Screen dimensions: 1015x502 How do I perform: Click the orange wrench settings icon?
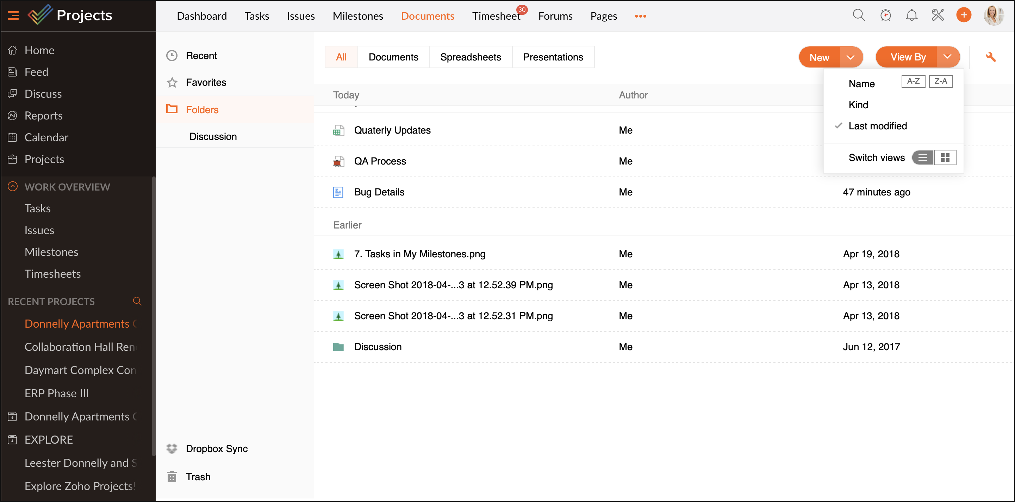click(991, 57)
